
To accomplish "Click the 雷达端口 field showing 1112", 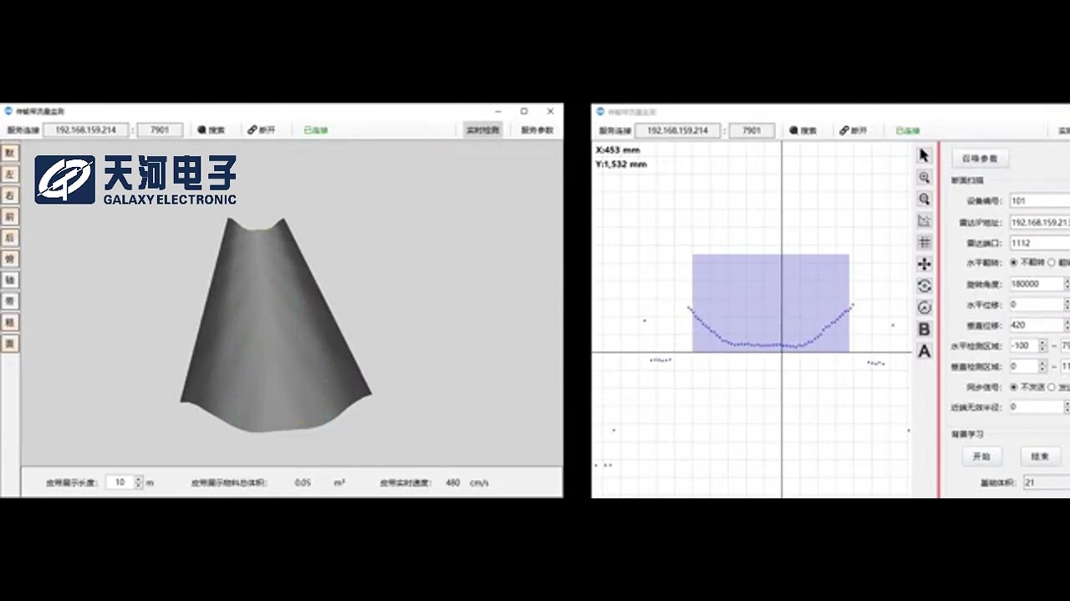I will click(x=1040, y=243).
